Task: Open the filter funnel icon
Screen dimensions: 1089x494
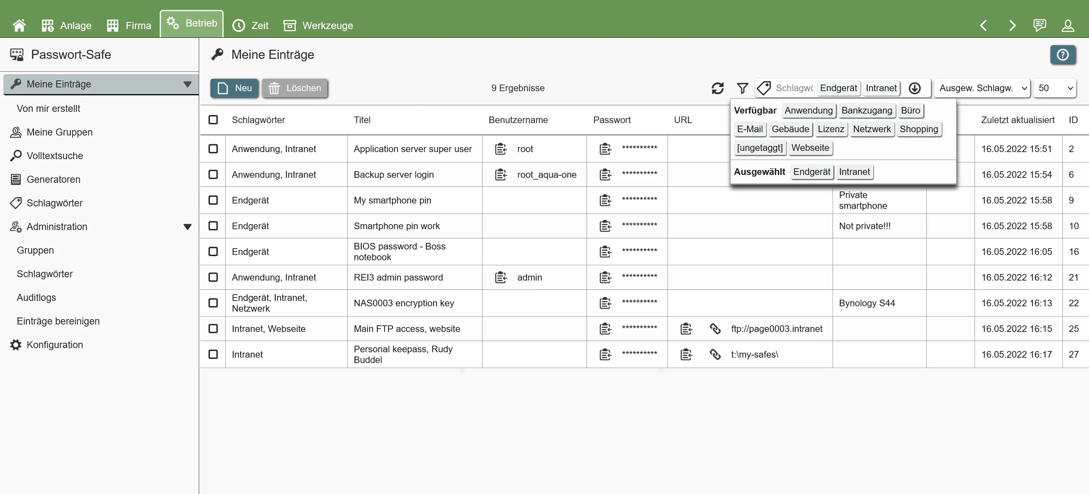Action: point(743,88)
